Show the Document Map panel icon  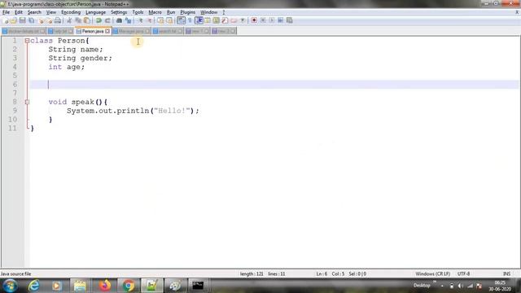coord(216,20)
